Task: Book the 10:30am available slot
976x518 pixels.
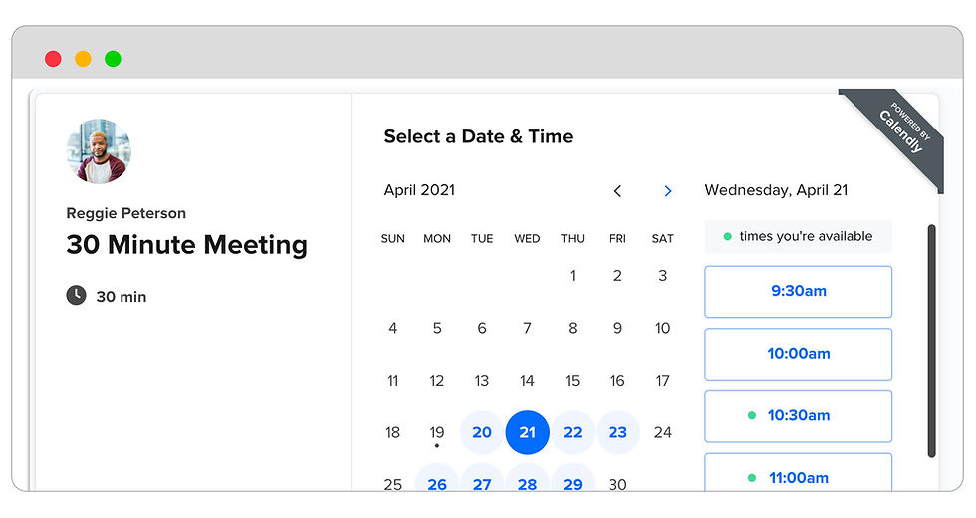Action: (798, 416)
